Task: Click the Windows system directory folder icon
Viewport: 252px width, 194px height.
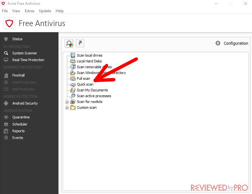Action: 73,73
